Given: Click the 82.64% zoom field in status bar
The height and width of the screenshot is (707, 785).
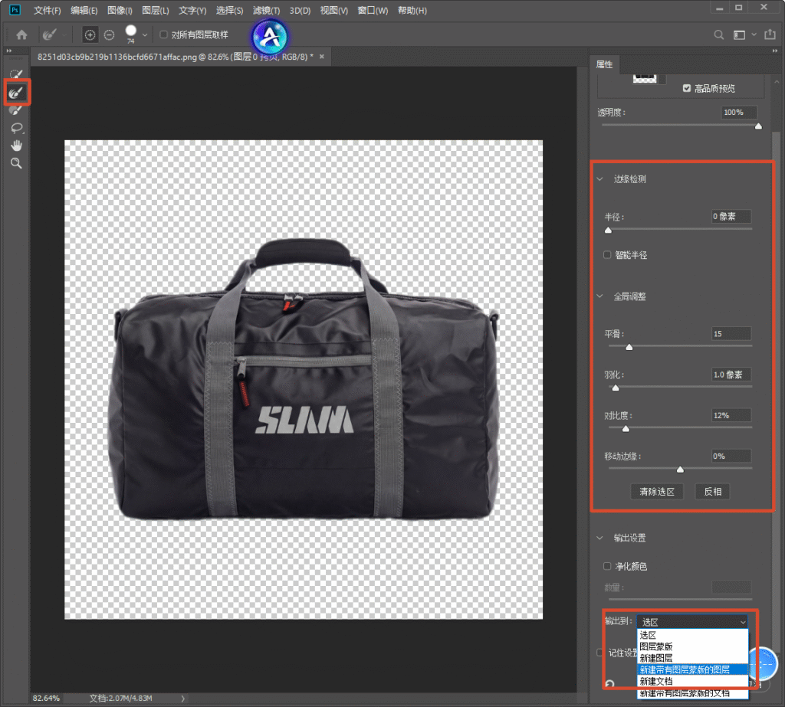Looking at the screenshot, I should (x=46, y=698).
